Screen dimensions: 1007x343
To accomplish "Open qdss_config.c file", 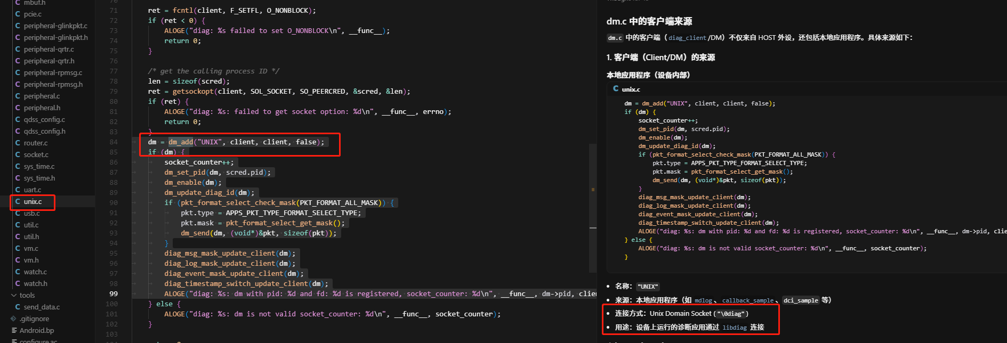I will 44,119.
